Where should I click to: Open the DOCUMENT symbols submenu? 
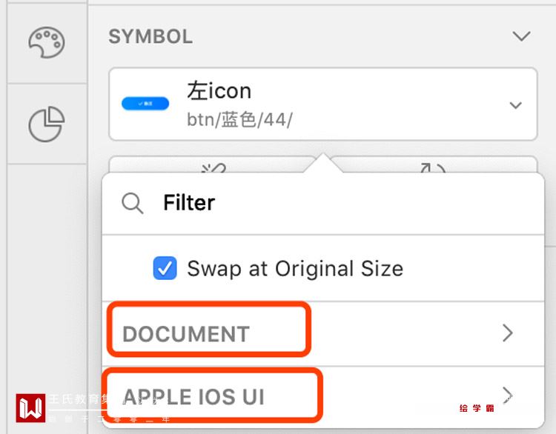pyautogui.click(x=186, y=334)
